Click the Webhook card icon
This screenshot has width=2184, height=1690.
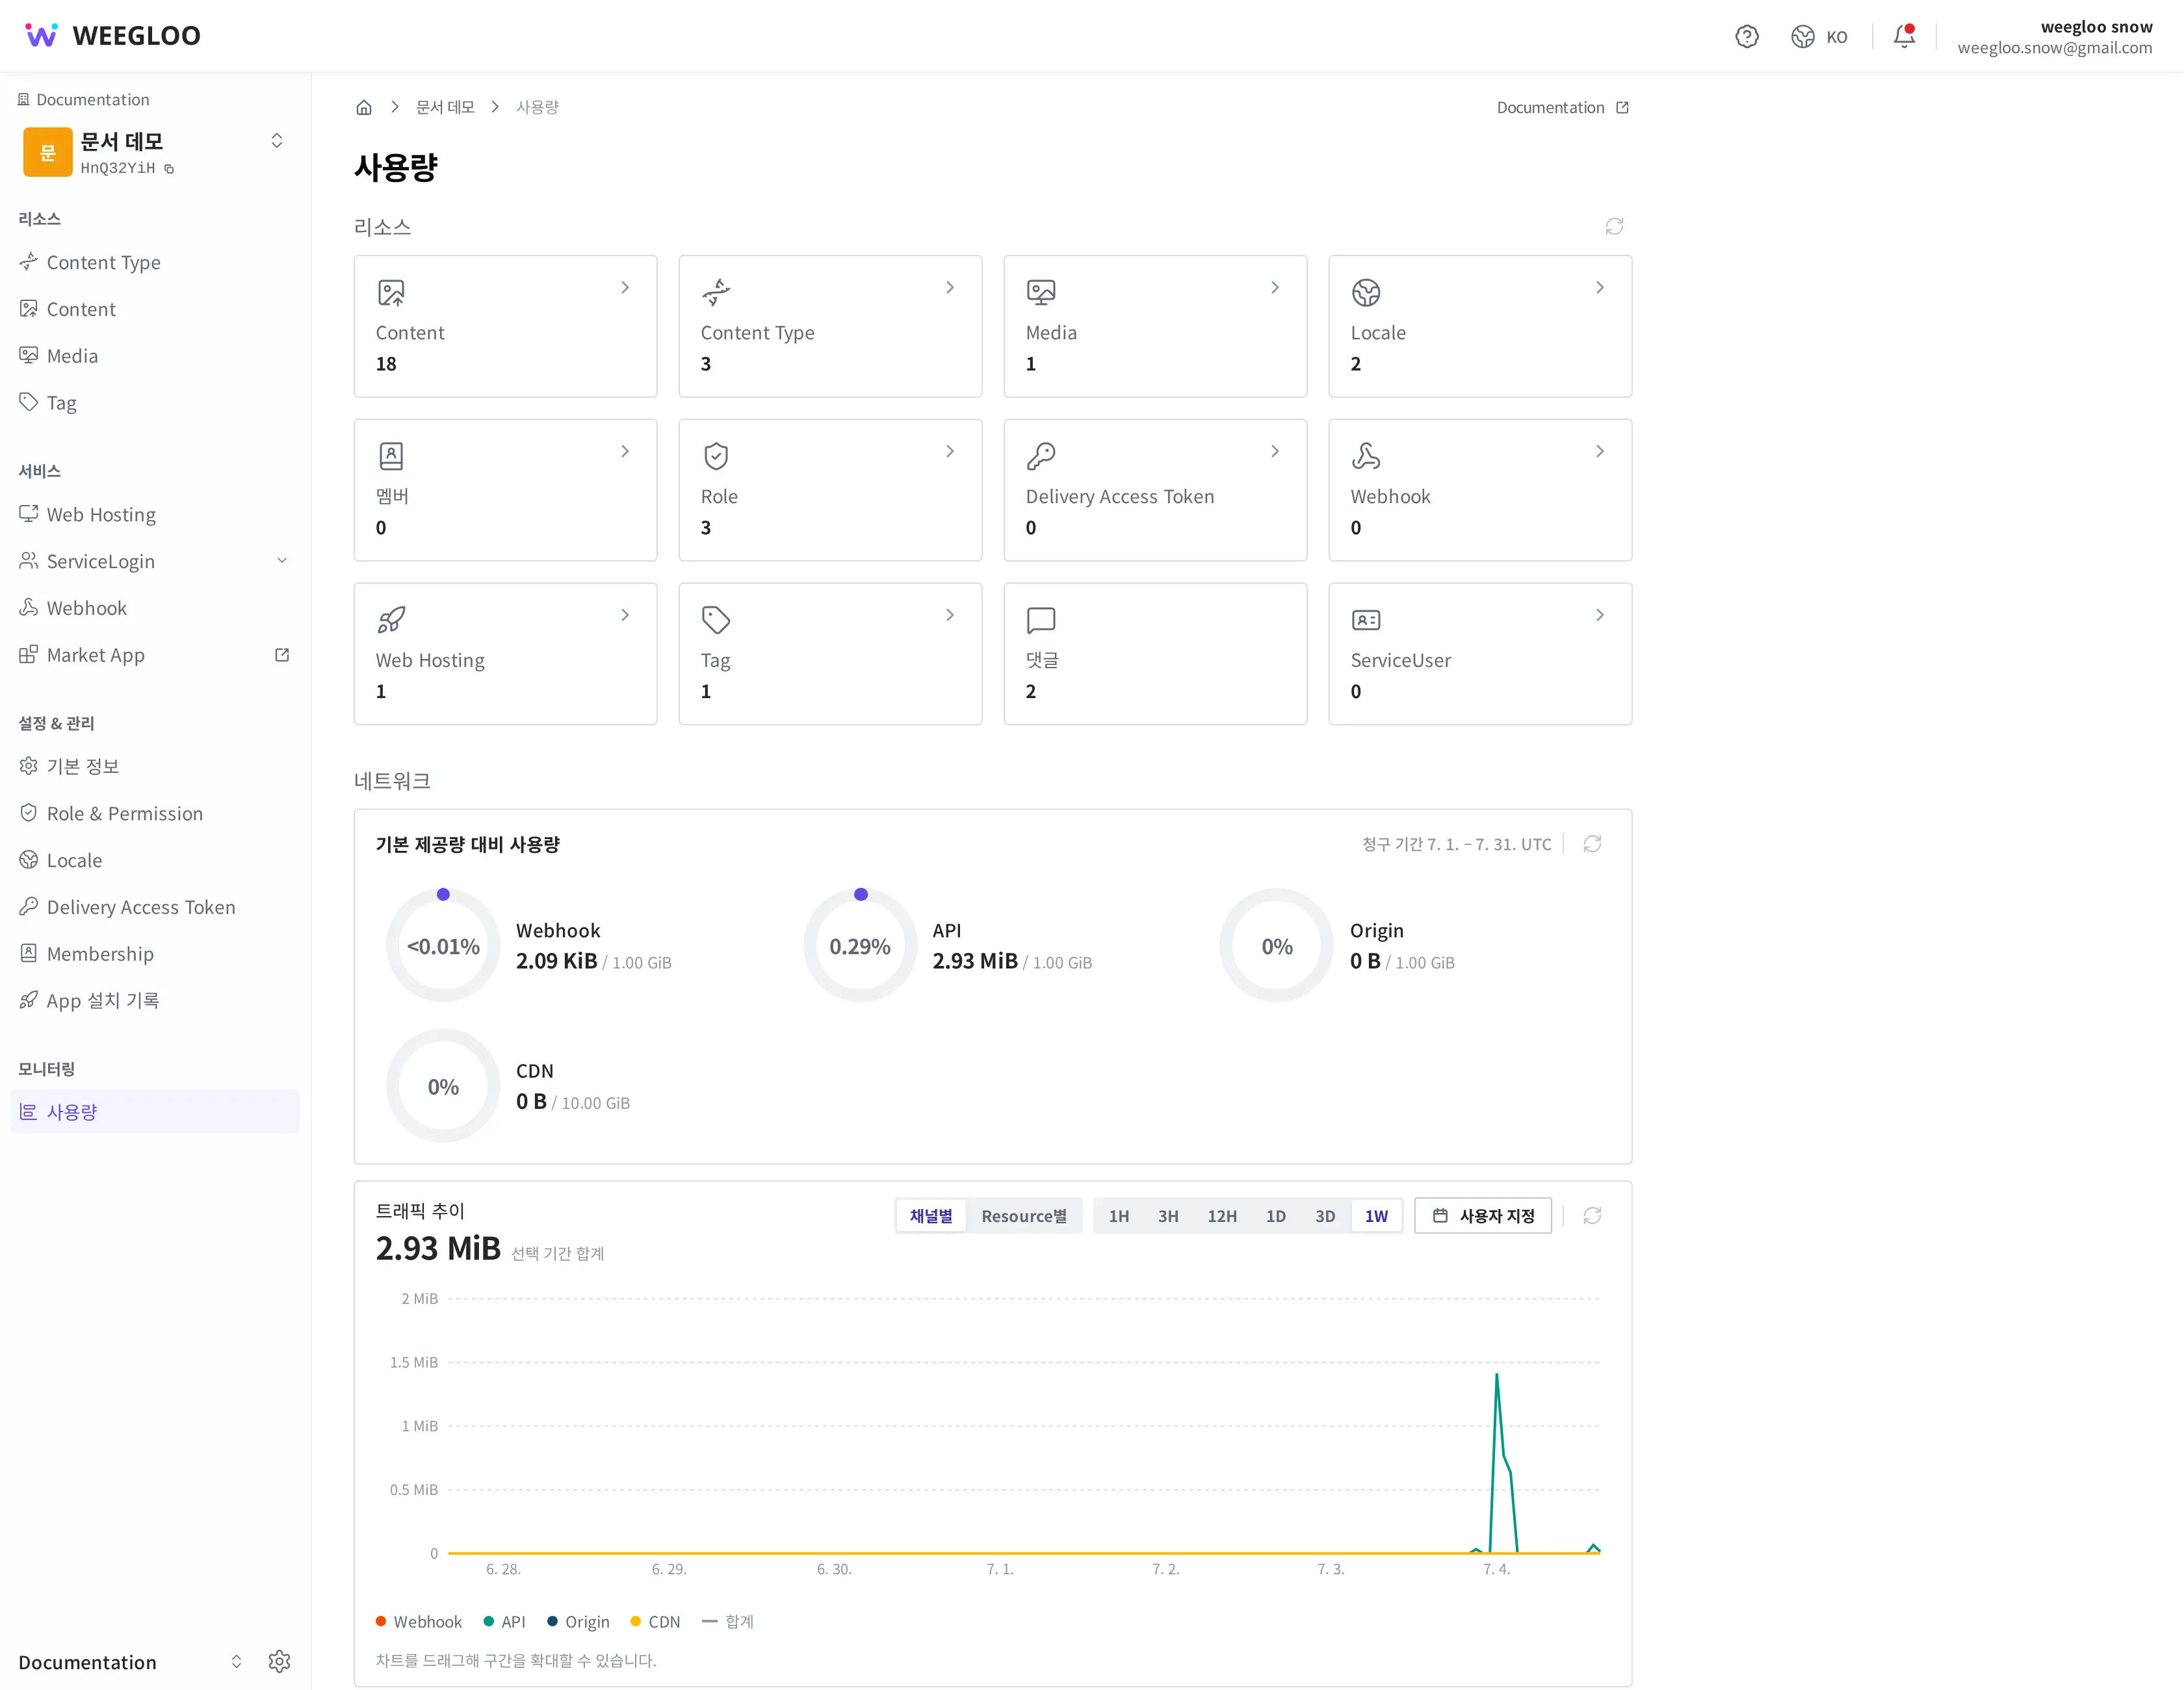coord(1366,456)
